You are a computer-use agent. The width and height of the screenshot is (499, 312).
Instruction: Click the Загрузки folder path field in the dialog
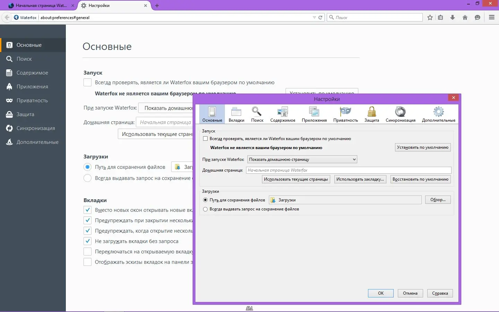[345, 200]
